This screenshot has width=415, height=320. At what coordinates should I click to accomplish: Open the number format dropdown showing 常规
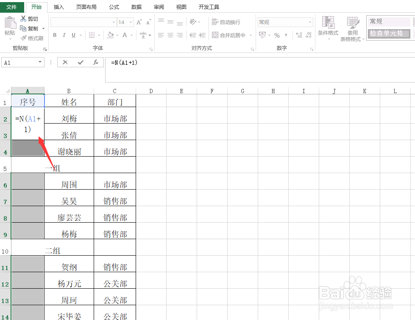pos(310,22)
